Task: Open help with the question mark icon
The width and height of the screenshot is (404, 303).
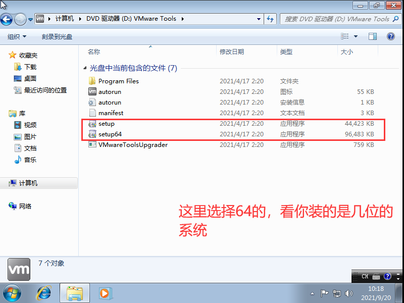Action: 390,36
